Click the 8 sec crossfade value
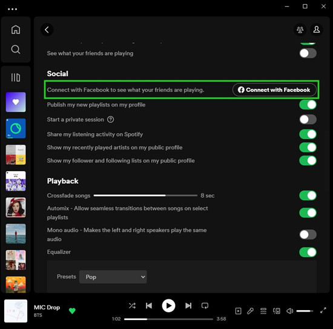 (x=208, y=195)
